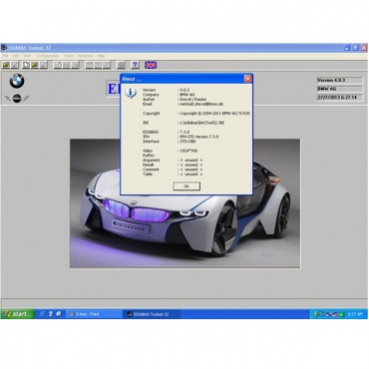Select the British flag language icon
This screenshot has height=369, width=369.
151,65
